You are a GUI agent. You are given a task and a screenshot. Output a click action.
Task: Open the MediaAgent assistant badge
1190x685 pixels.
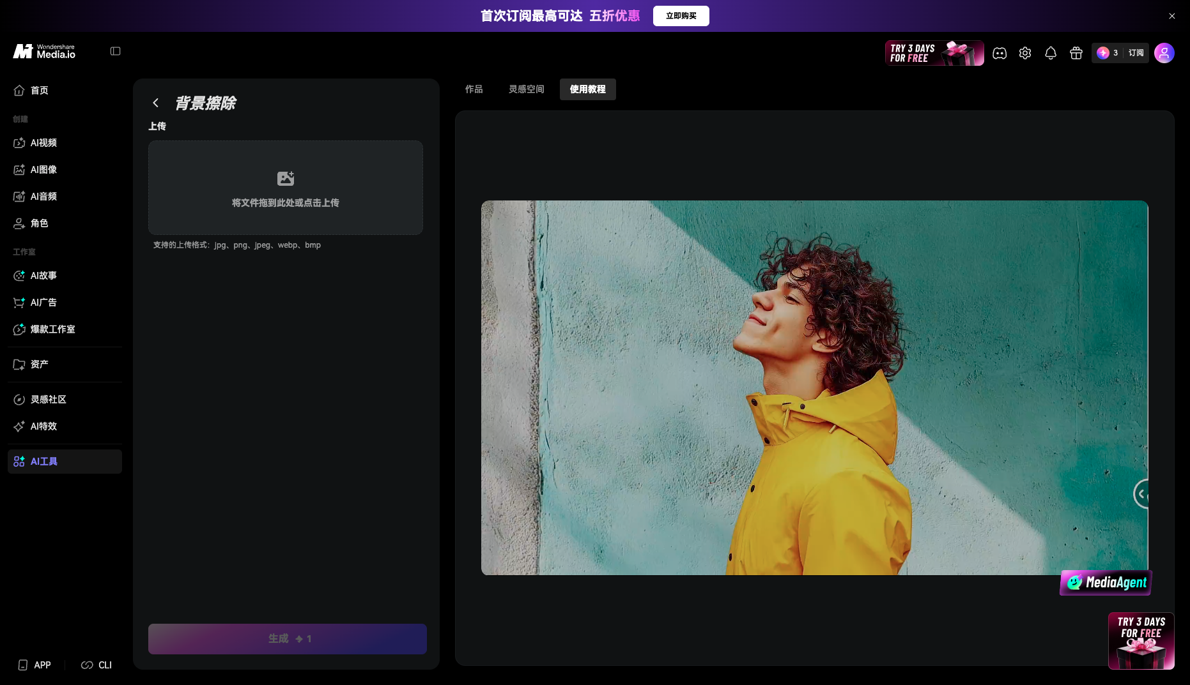[1106, 582]
